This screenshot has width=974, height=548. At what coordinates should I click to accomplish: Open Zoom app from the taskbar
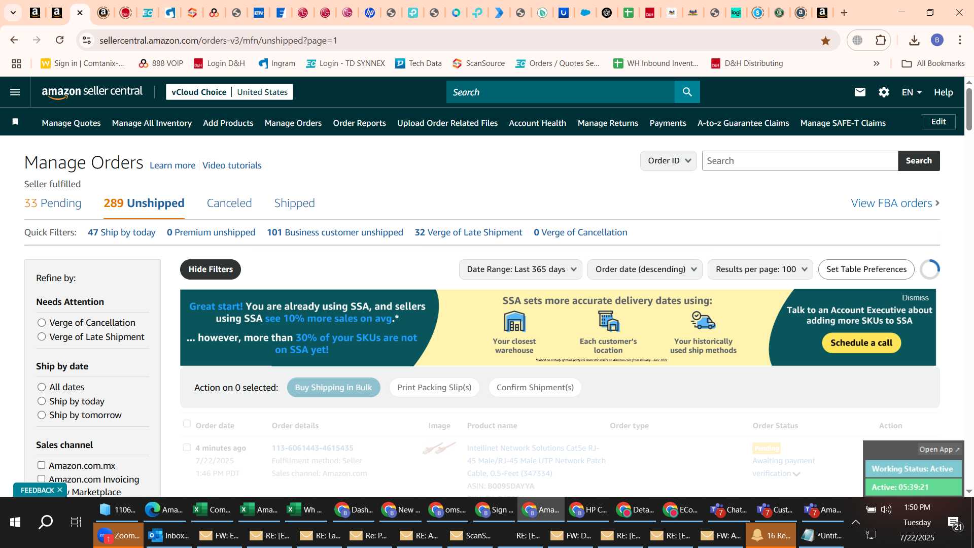(x=118, y=535)
